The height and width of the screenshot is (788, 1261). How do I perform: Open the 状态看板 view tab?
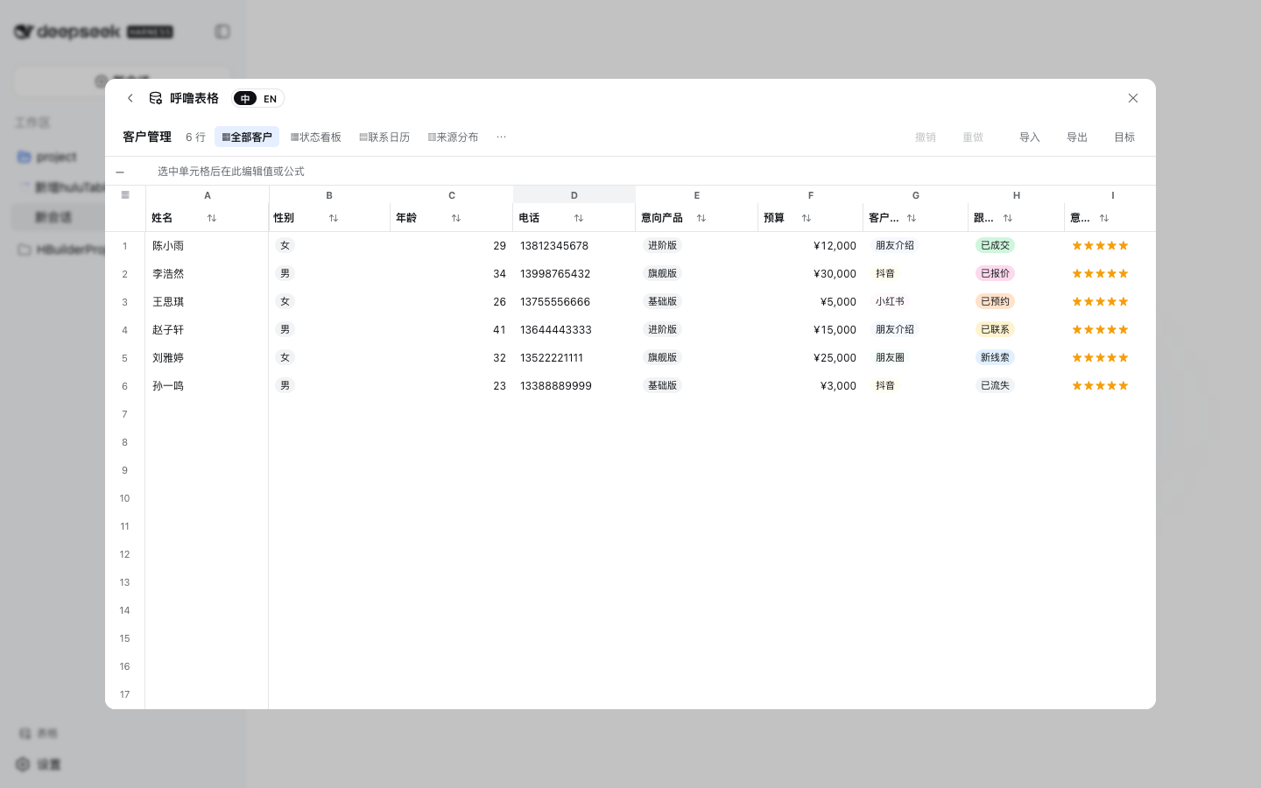pyautogui.click(x=316, y=137)
